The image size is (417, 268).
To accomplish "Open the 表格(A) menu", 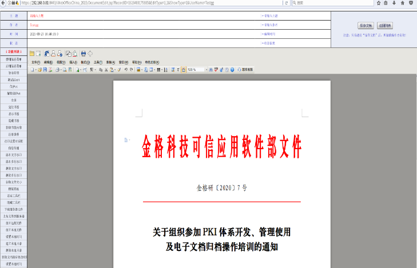I will pos(110,62).
